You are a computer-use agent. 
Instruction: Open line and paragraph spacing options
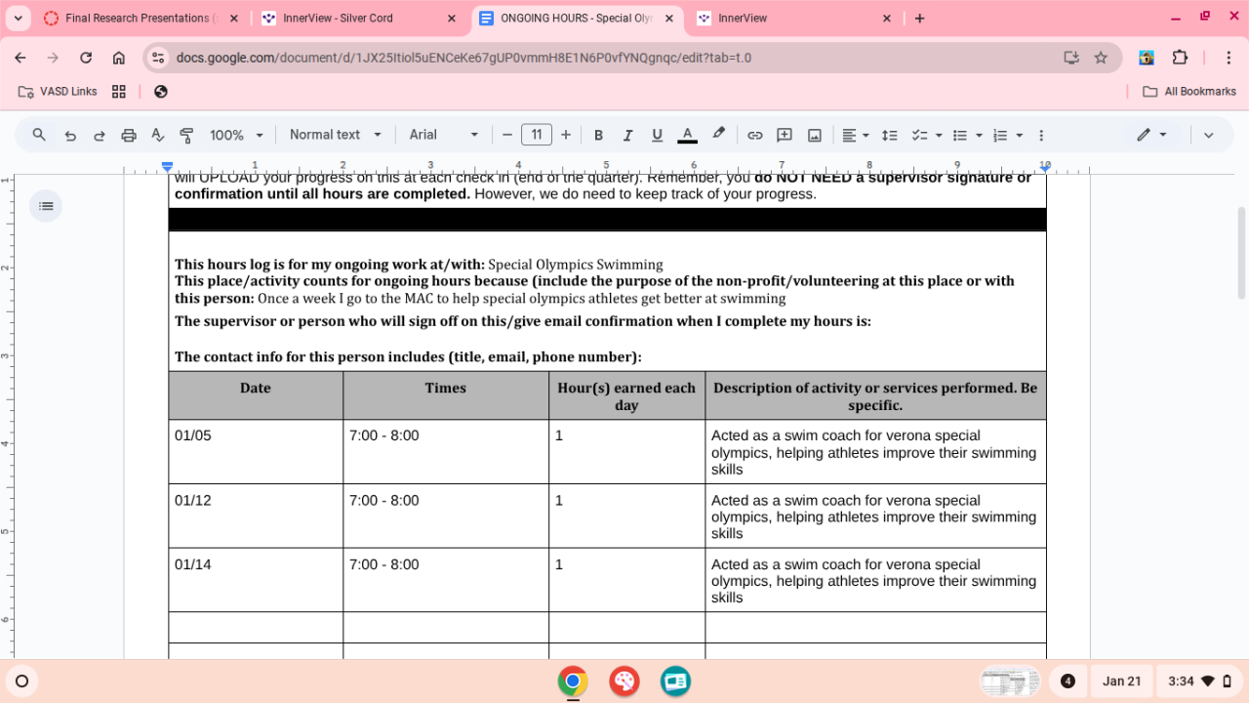click(x=889, y=135)
